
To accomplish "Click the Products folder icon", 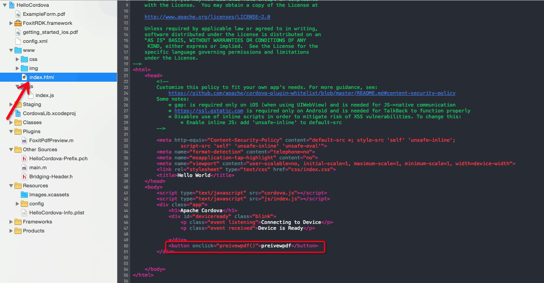I will [18, 231].
